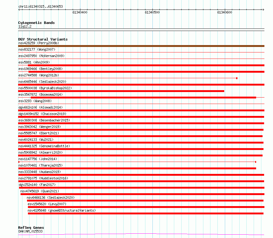Select nsv5585747 (Ebert2021) variant label
Image resolution: width=273 pixels, height=238 pixels.
point(39,133)
